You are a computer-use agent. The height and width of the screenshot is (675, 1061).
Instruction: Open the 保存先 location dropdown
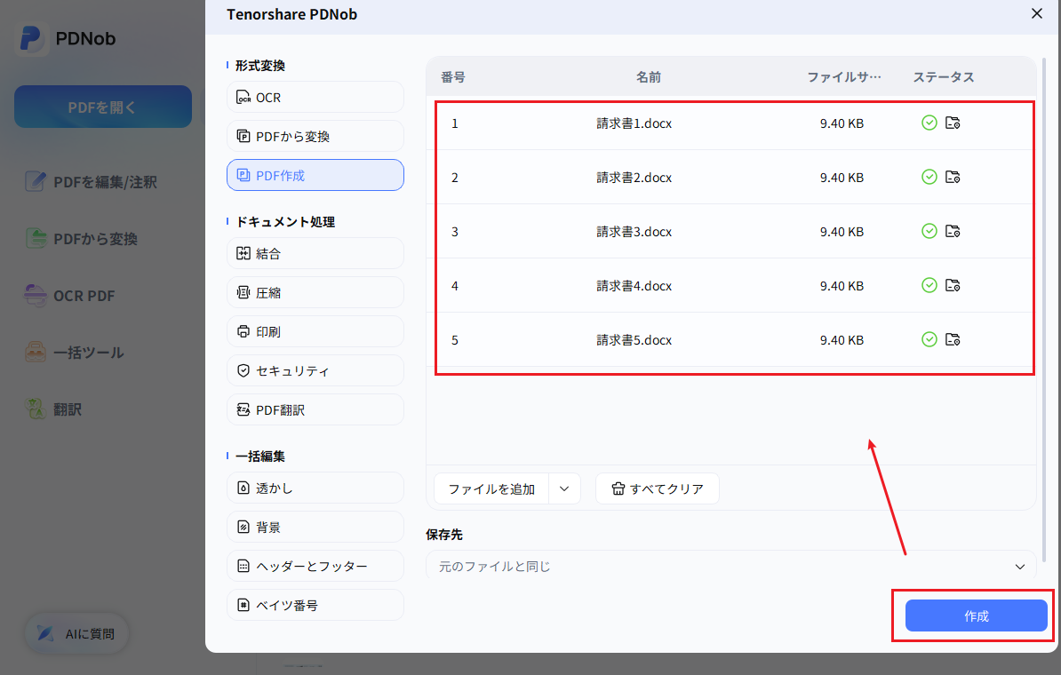click(x=730, y=566)
